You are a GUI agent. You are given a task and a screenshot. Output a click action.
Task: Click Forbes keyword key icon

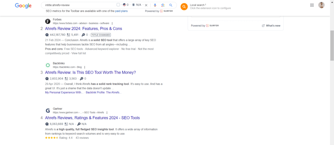83,35
